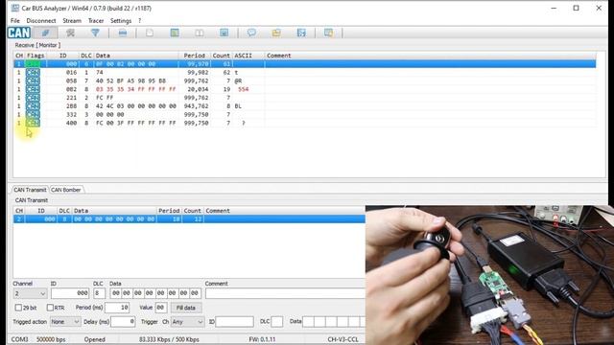Click the speech bubble comment icon
This screenshot has height=345, width=614.
[251, 33]
